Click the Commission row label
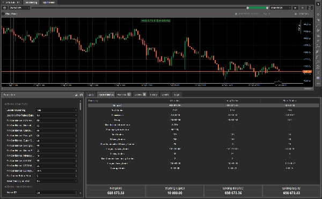322x199 pixels. [117, 115]
